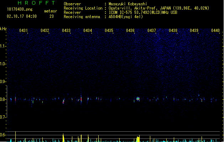Click the date stamp 02.10.17 04:30

pyautogui.click(x=22, y=16)
